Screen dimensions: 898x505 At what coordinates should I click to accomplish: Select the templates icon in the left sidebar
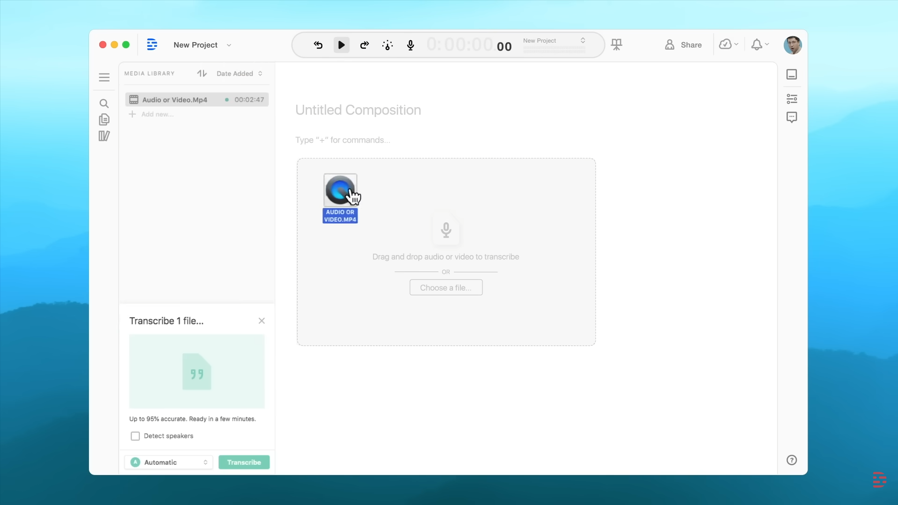click(x=104, y=136)
